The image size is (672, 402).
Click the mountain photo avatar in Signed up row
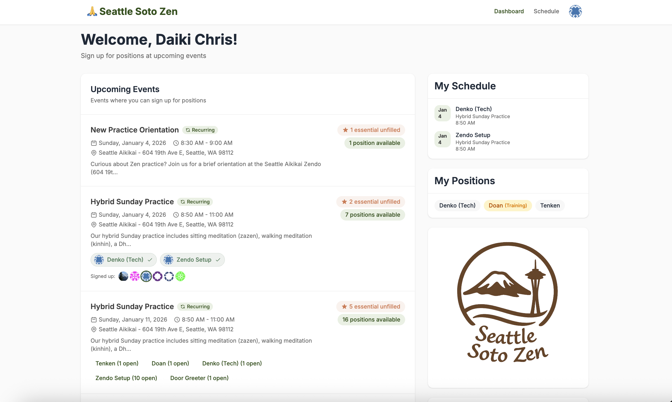(x=123, y=276)
